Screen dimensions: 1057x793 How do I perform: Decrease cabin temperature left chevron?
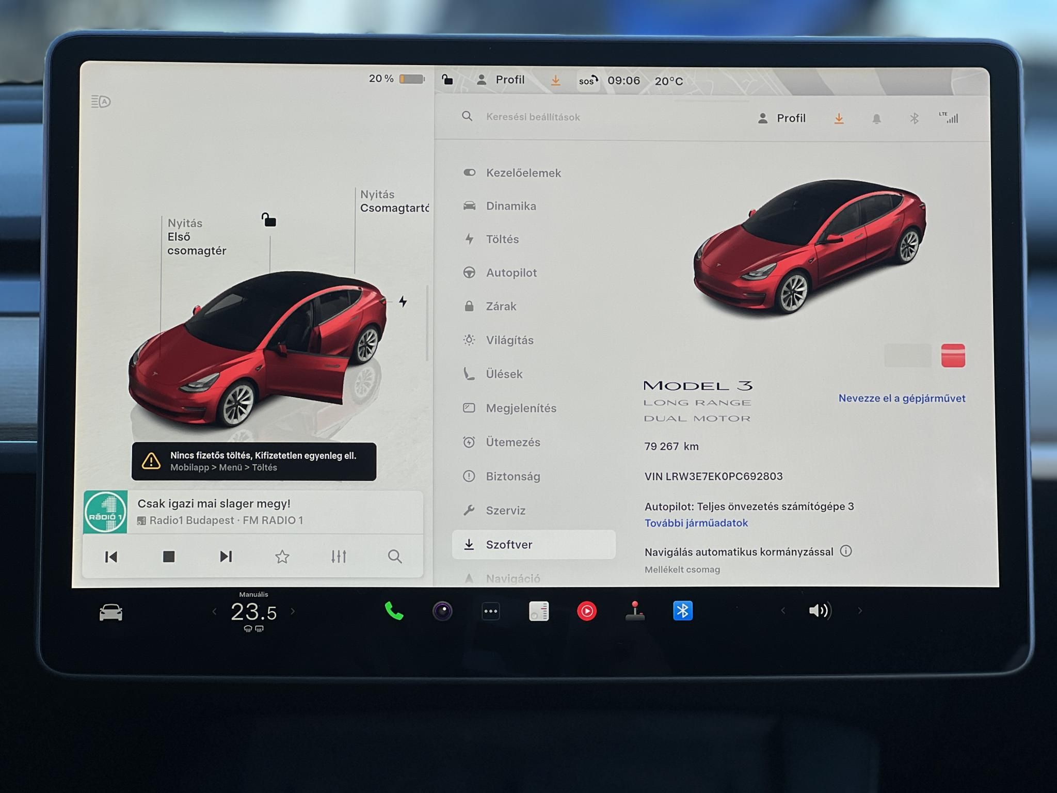point(215,612)
